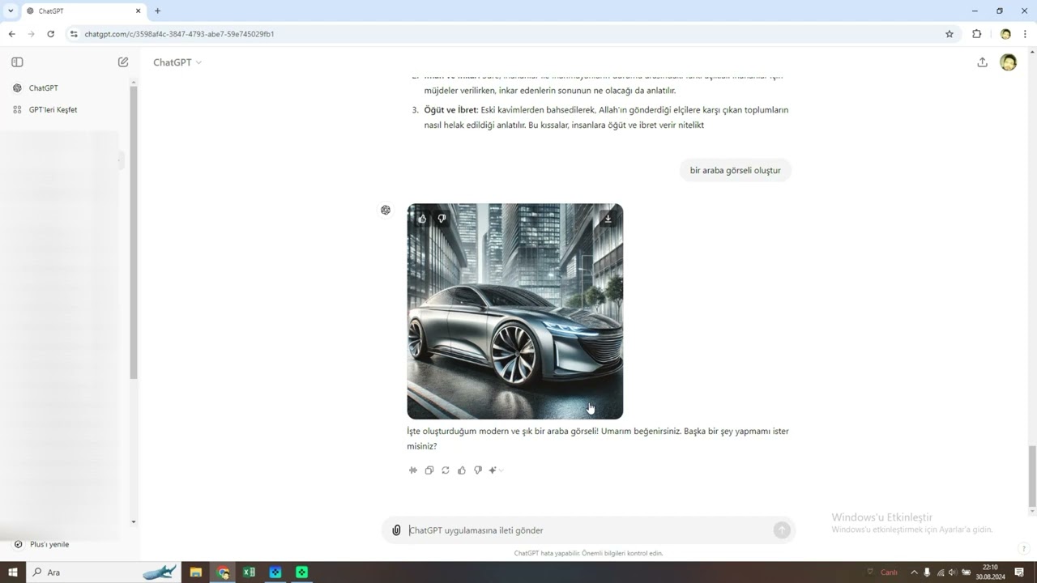
Task: Open the help question mark button
Action: pyautogui.click(x=1024, y=548)
